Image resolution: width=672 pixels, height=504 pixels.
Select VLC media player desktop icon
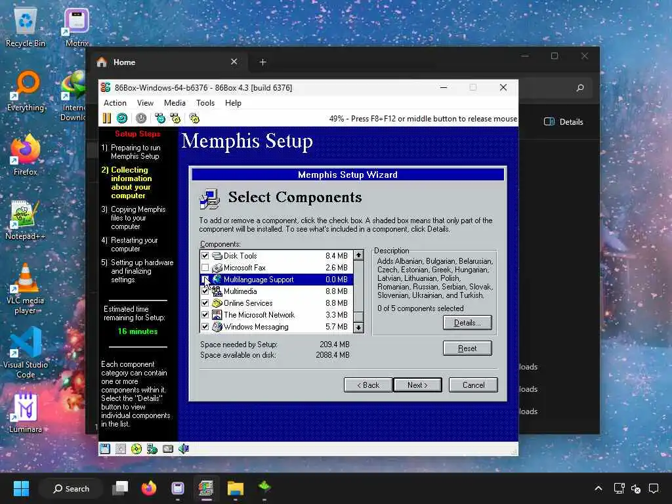pos(26,289)
